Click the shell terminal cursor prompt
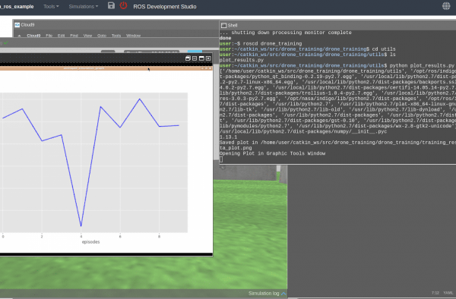 tap(221, 159)
